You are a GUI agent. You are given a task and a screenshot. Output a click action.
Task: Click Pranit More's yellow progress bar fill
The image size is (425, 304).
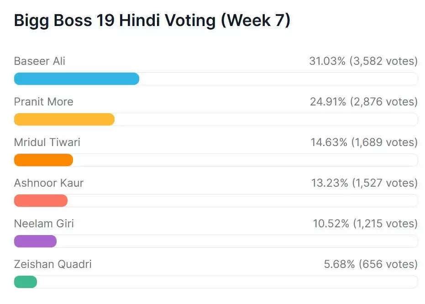pos(64,120)
